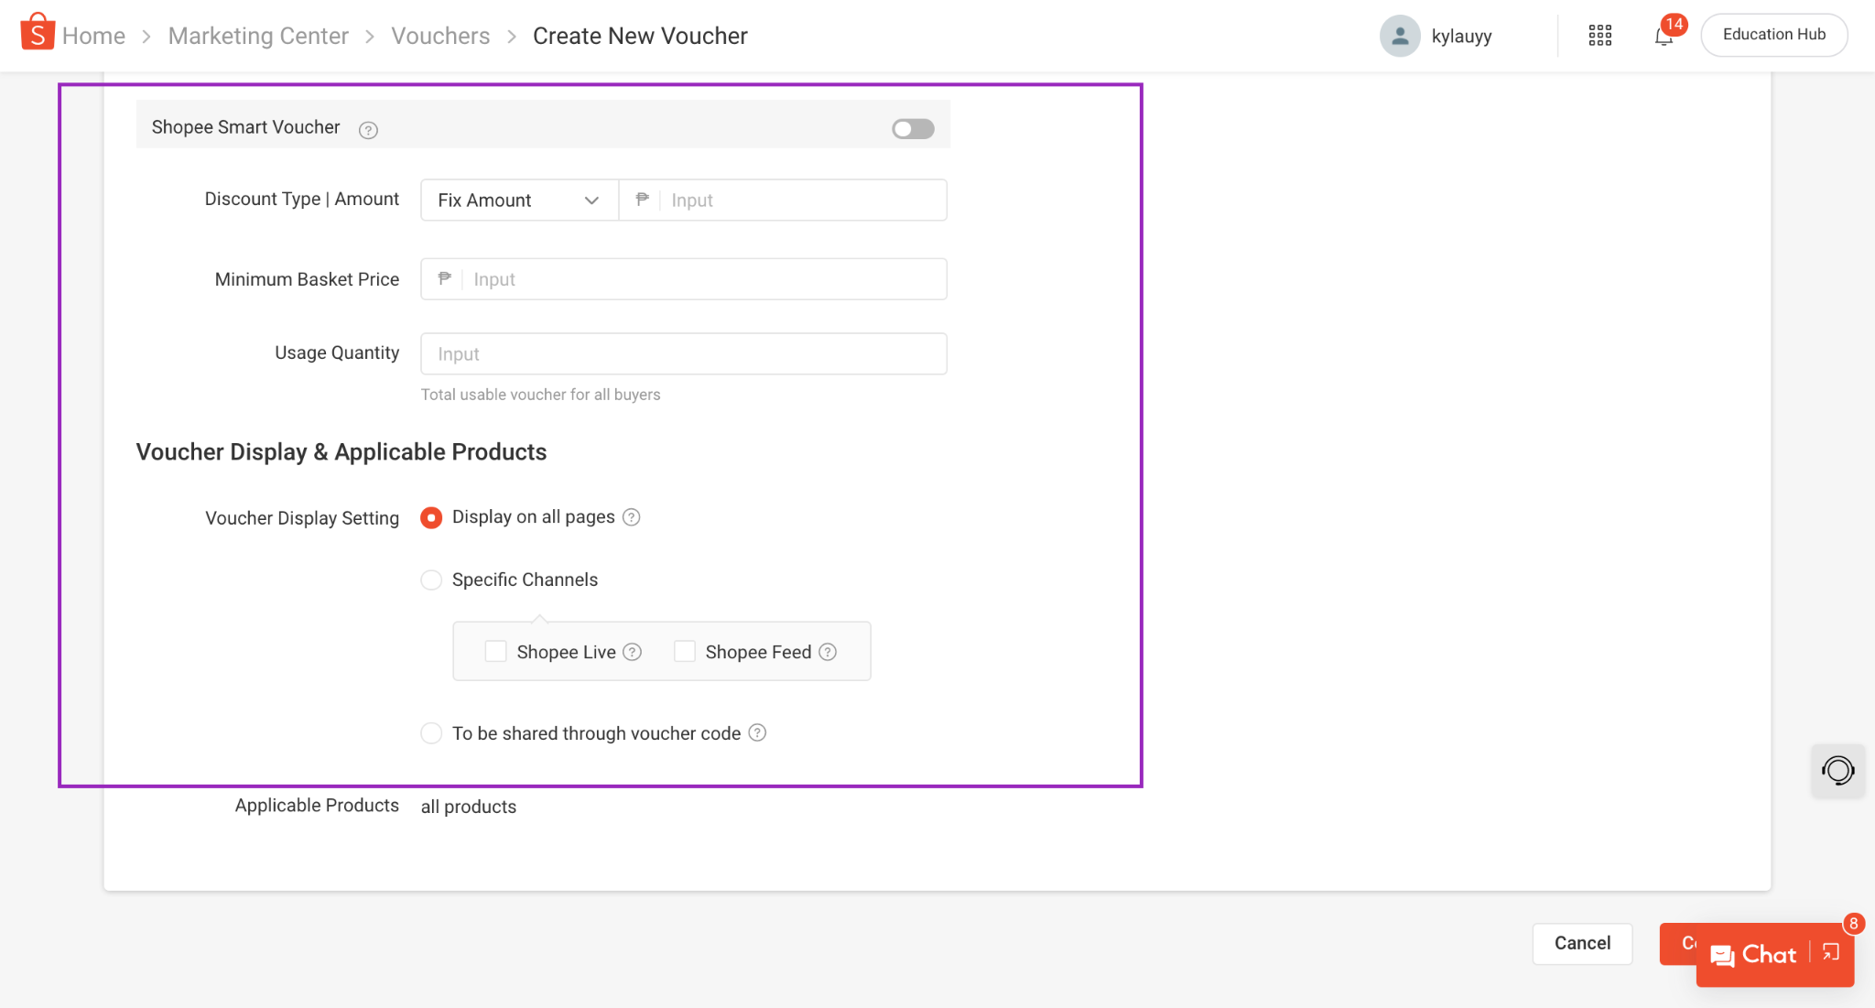Viewport: 1875px width, 1008px height.
Task: Click help icon next to Shopee Live
Action: pyautogui.click(x=632, y=652)
